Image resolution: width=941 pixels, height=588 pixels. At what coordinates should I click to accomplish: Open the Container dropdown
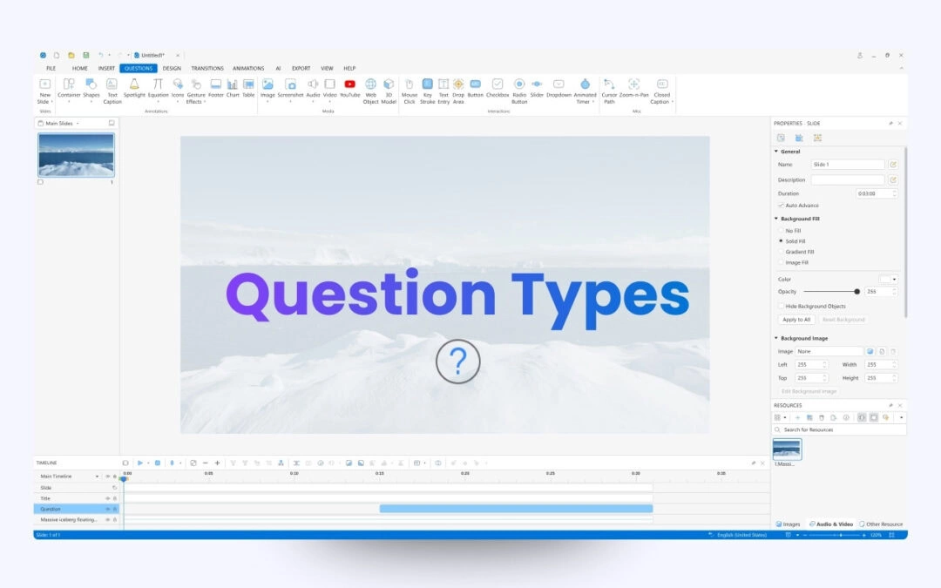(69, 102)
